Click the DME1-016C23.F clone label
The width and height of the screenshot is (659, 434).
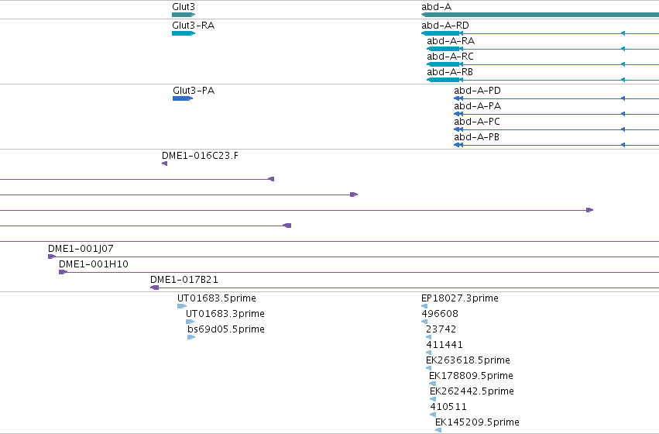pos(200,156)
